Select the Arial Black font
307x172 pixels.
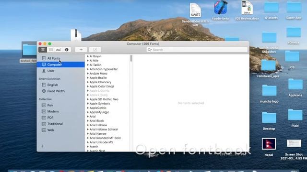coord(97,121)
